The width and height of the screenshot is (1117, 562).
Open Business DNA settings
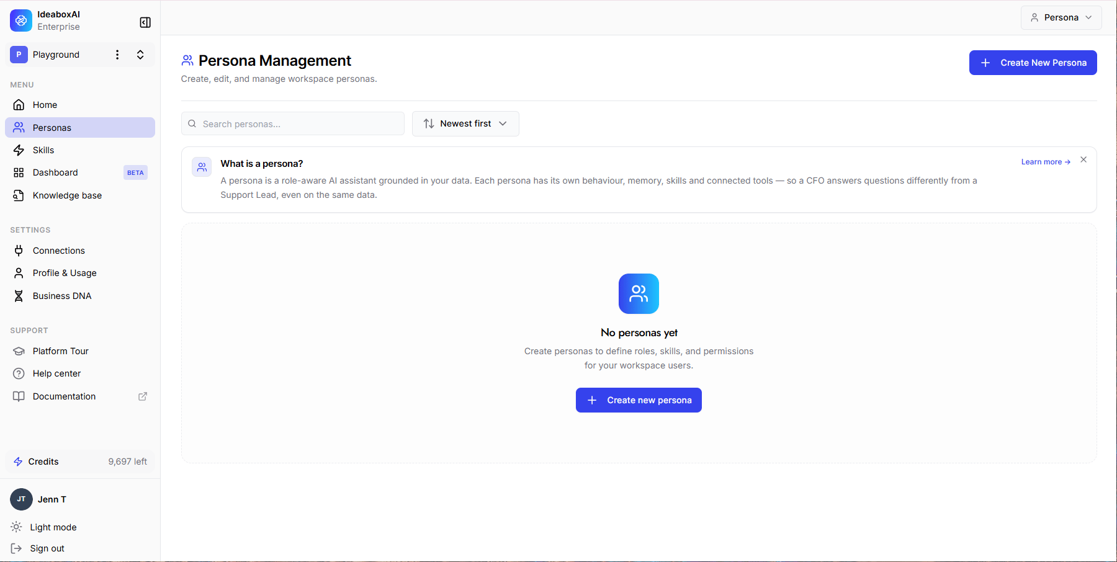point(80,296)
